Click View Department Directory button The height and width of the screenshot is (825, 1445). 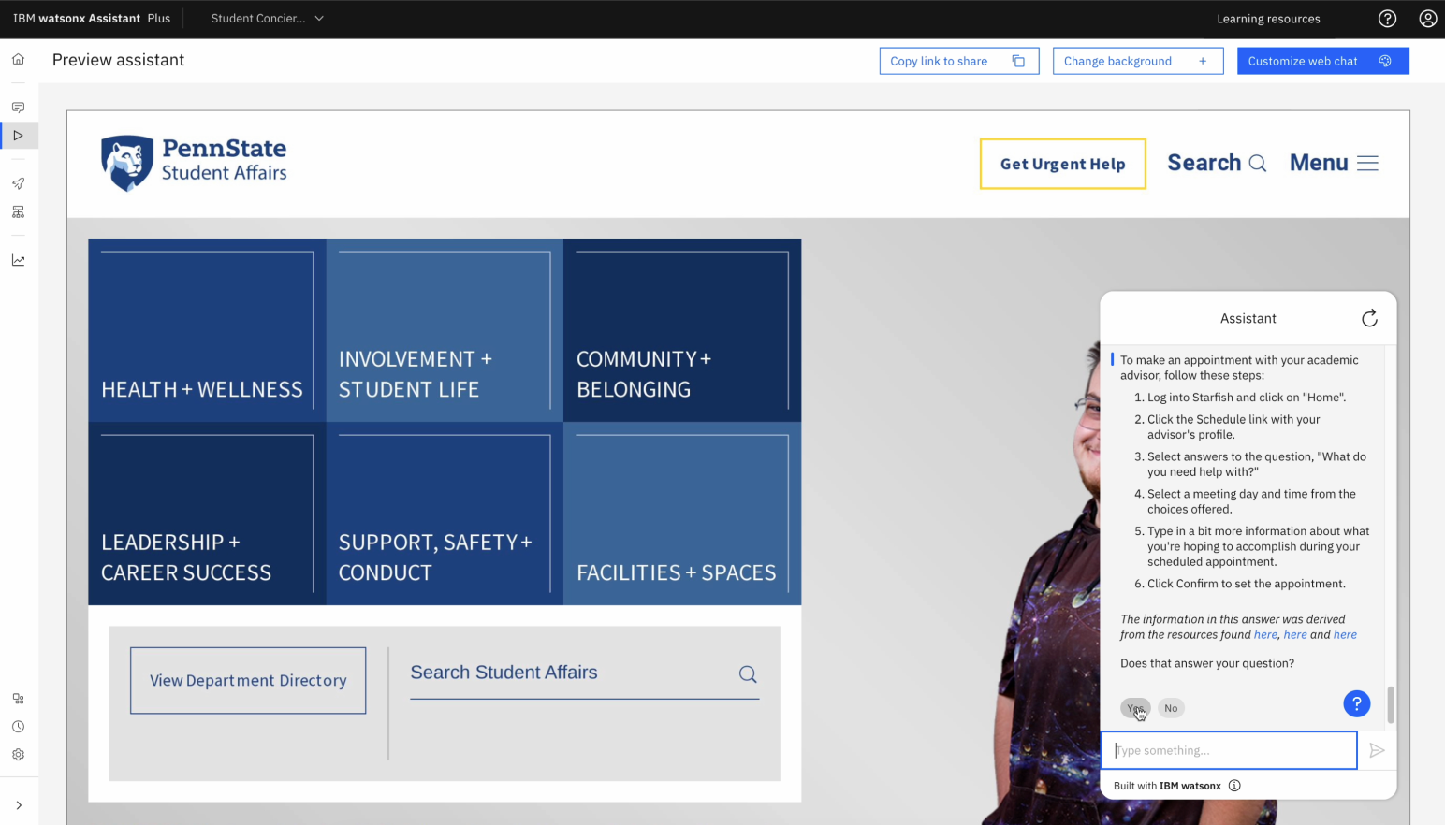click(248, 680)
